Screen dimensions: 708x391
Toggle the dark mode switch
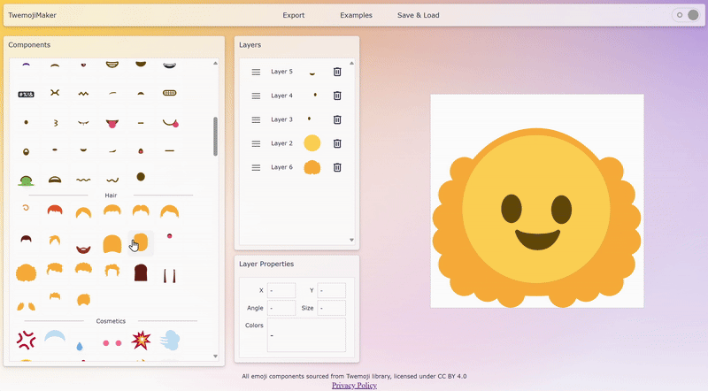tap(686, 15)
